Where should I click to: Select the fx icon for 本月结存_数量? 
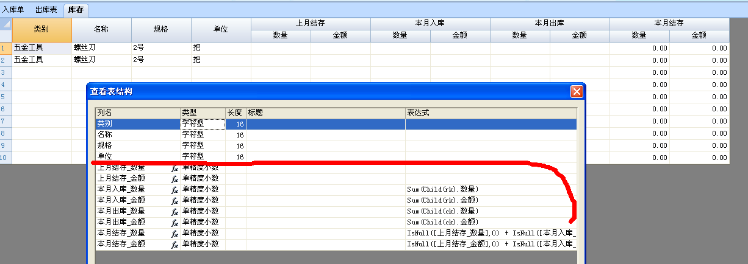point(174,233)
